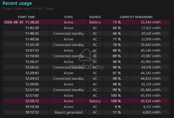Click the Report generated state cell

[x=69, y=112]
